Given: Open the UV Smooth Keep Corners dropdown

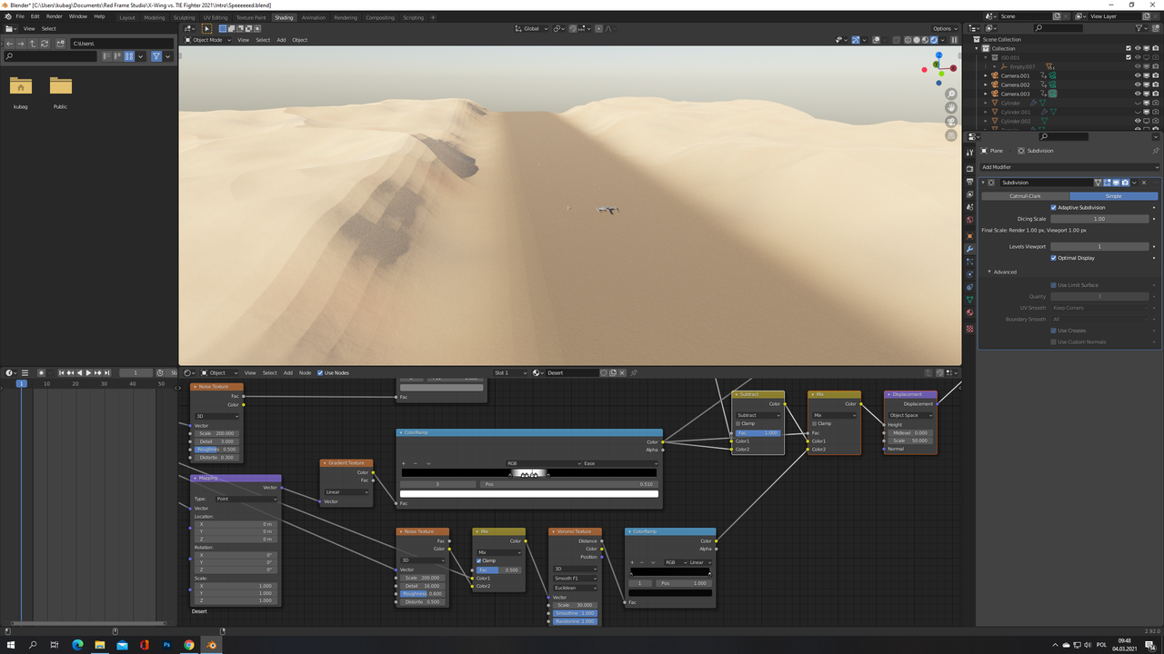Looking at the screenshot, I should [x=1100, y=308].
